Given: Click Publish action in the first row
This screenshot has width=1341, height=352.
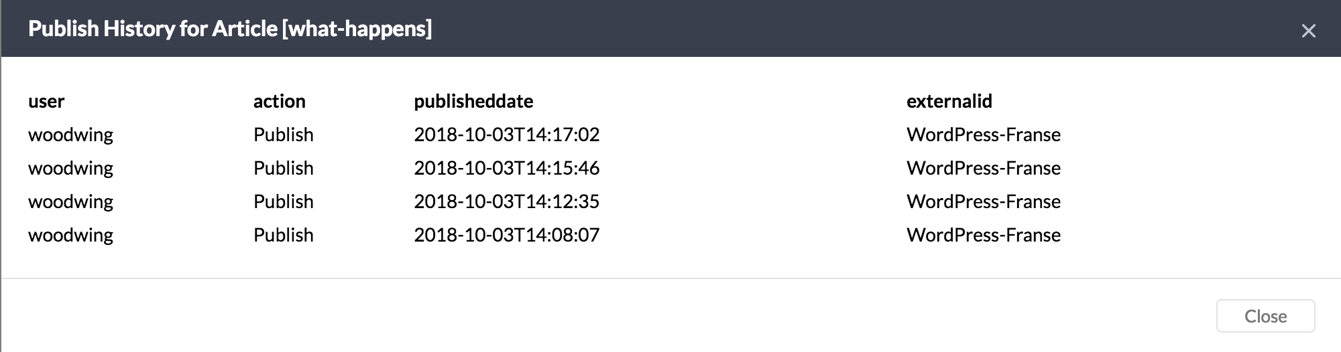Looking at the screenshot, I should [x=283, y=135].
